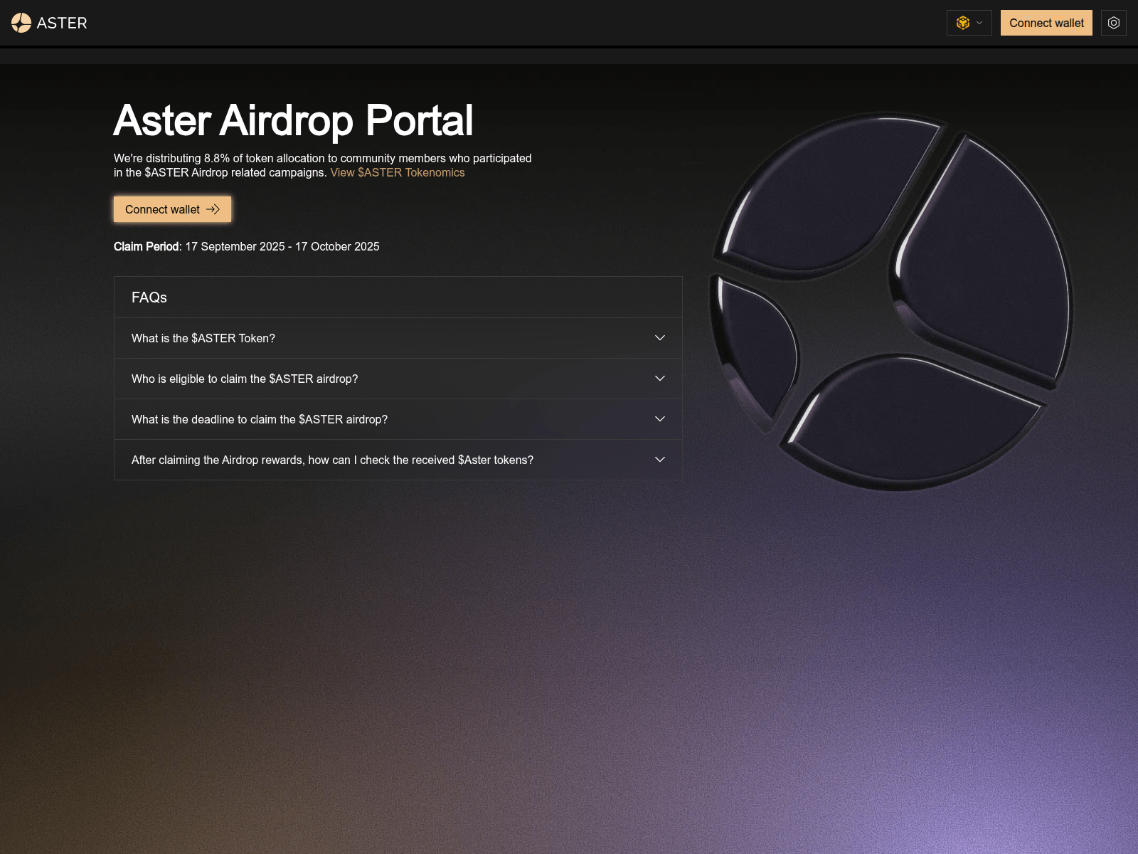The height and width of the screenshot is (854, 1138).
Task: Click the Aster logo icon in header
Action: click(x=21, y=23)
